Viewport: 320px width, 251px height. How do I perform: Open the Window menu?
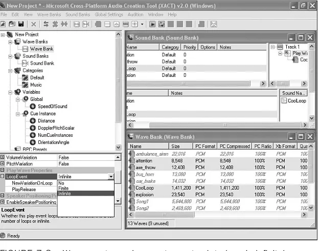click(155, 14)
